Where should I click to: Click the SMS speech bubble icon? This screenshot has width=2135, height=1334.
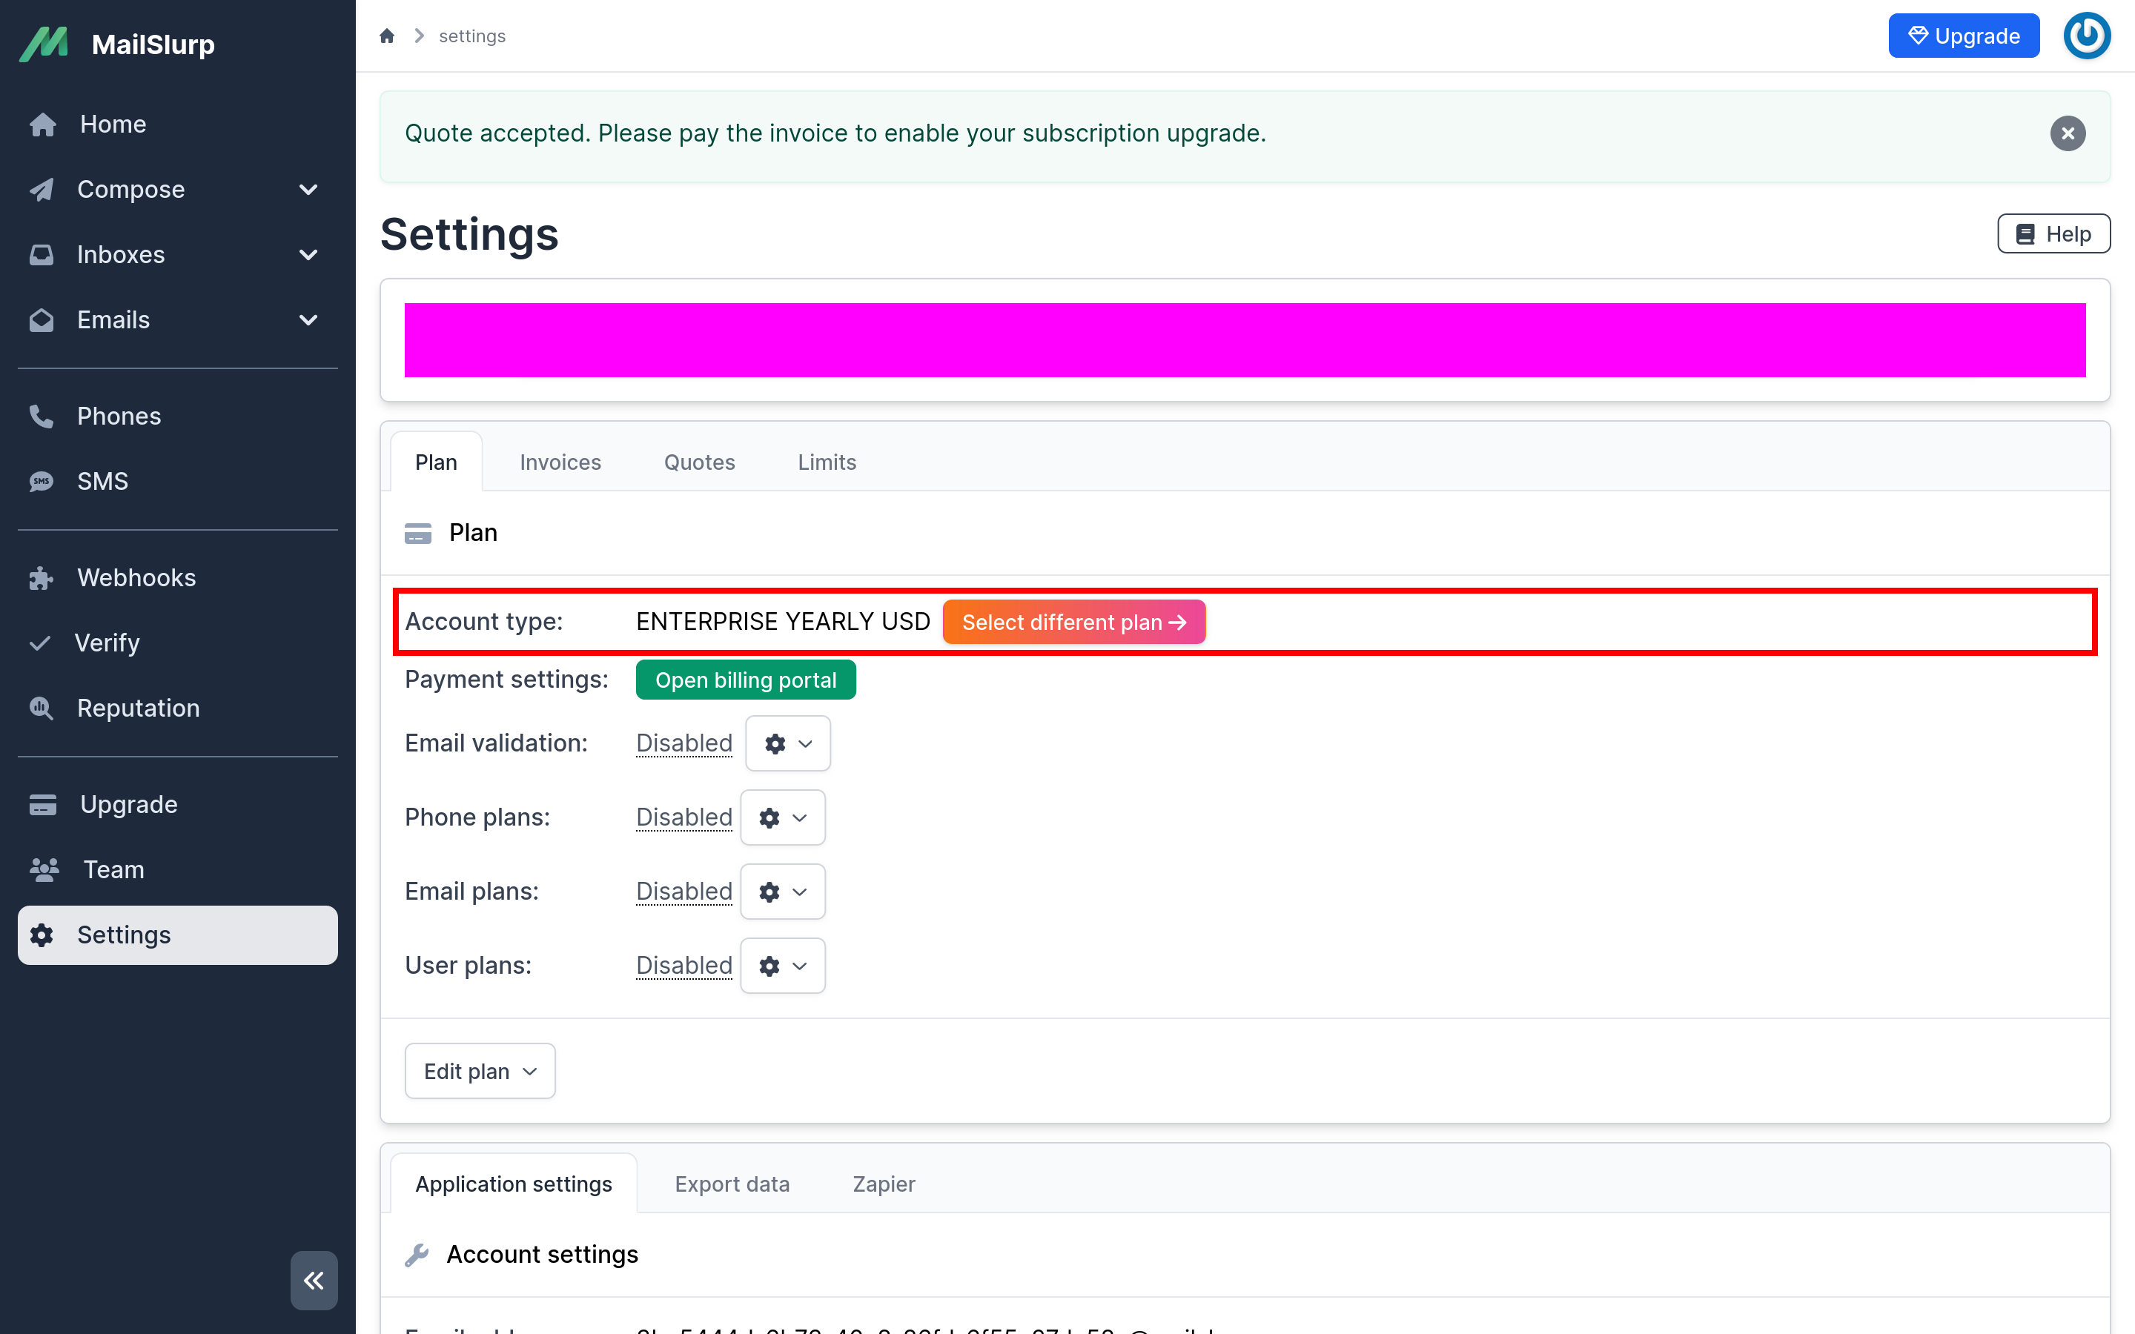pos(42,482)
